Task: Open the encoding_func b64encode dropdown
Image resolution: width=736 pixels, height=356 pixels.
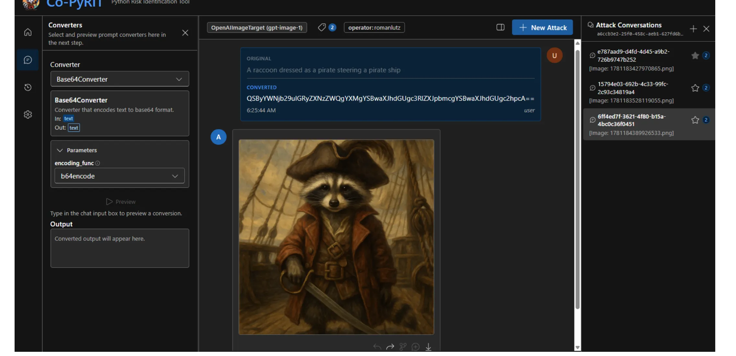Action: pyautogui.click(x=120, y=176)
